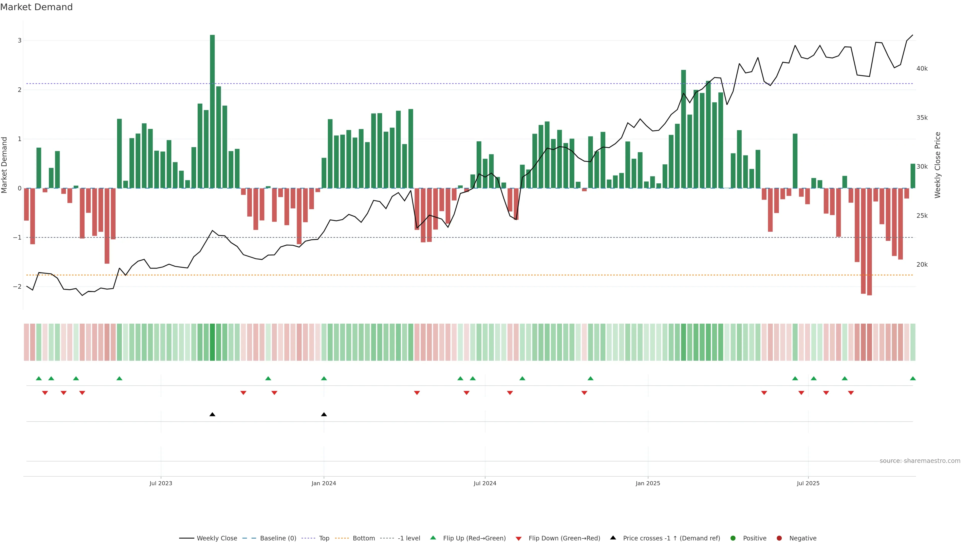This screenshot has height=547, width=973.
Task: Click black triangle Price crosses legend icon
Action: [x=613, y=538]
